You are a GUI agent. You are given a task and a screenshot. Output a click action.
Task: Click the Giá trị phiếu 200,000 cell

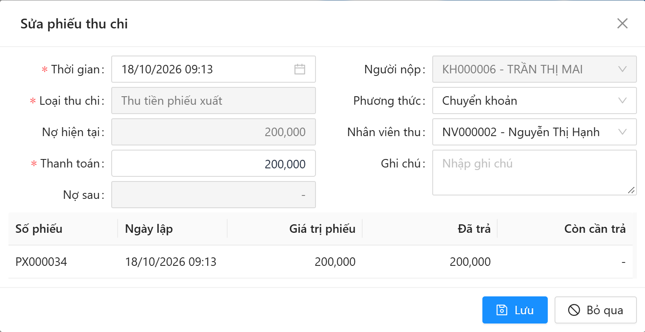click(x=295, y=262)
